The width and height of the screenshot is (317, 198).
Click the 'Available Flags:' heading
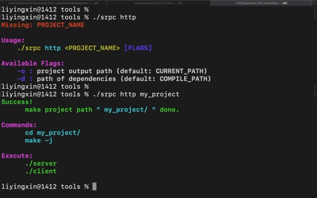(x=33, y=63)
